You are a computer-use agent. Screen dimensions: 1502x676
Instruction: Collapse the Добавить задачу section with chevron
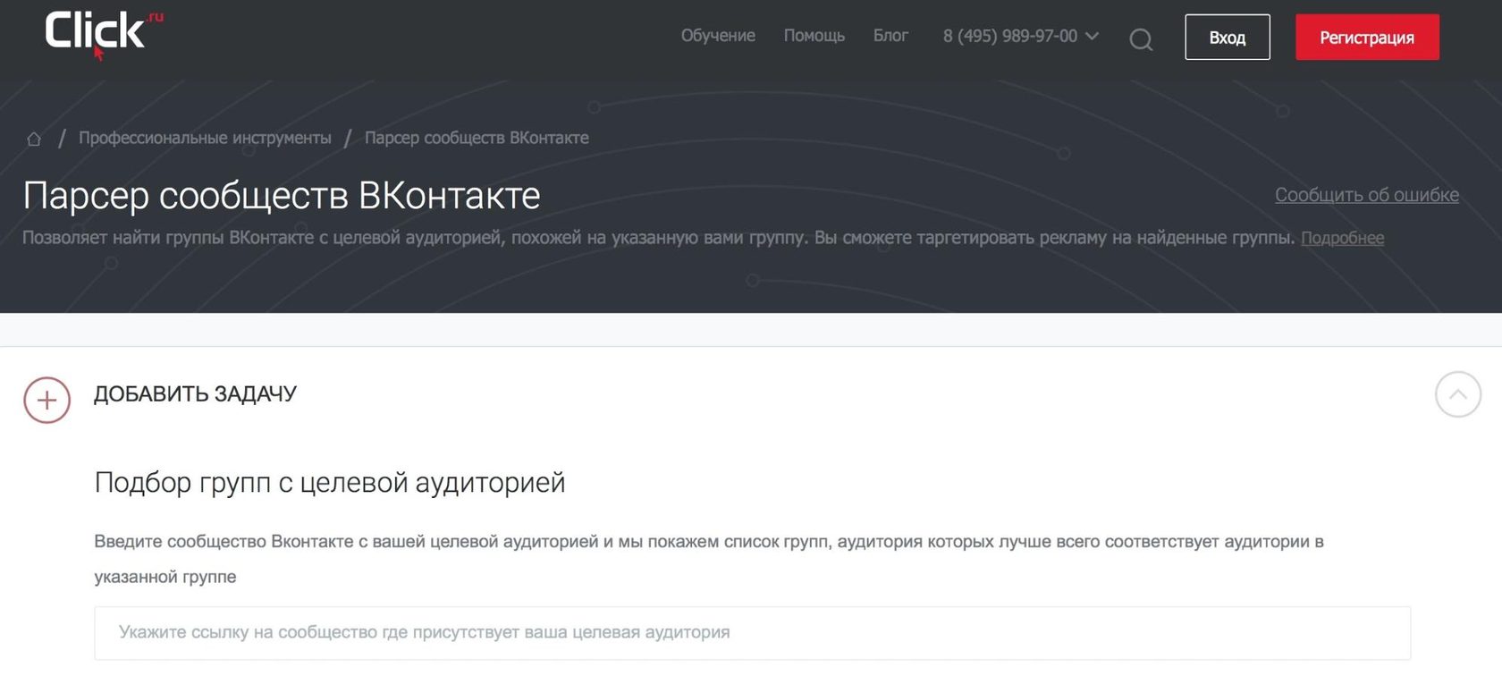pyautogui.click(x=1457, y=394)
